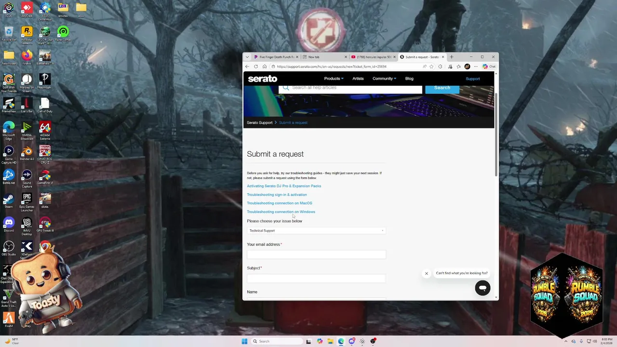Select the Firefox desktop icon
Screen dimensions: 617x347
coord(27,57)
